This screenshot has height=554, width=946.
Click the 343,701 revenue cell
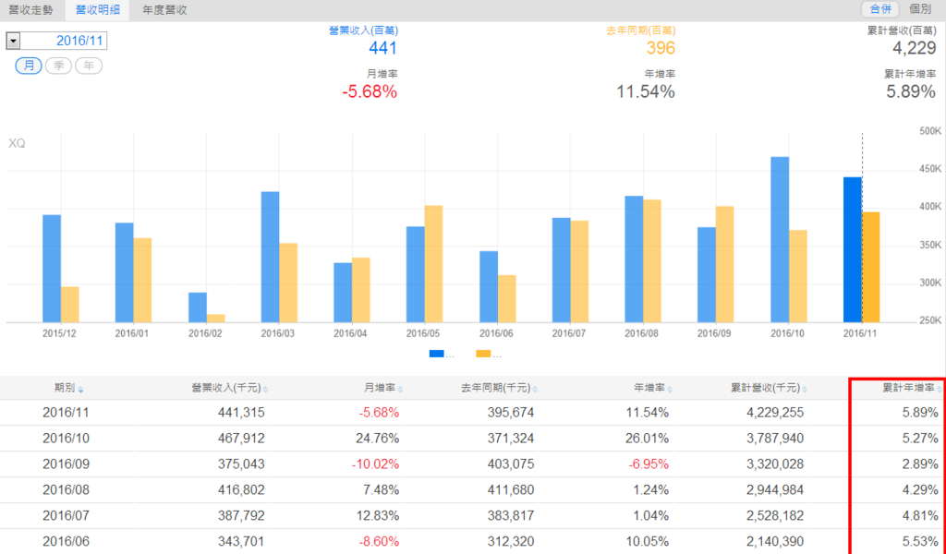pyautogui.click(x=241, y=542)
